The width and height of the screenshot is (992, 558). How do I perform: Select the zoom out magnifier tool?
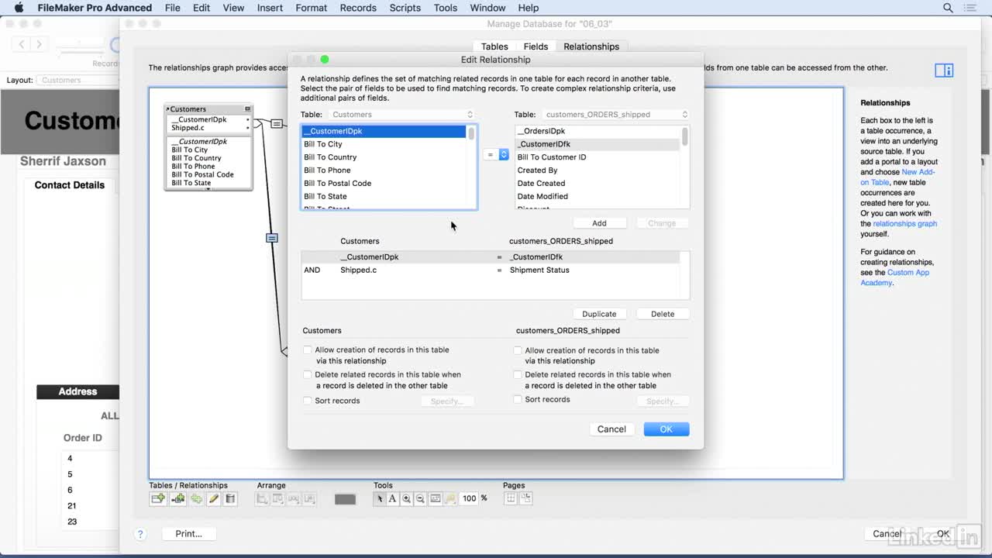click(420, 499)
